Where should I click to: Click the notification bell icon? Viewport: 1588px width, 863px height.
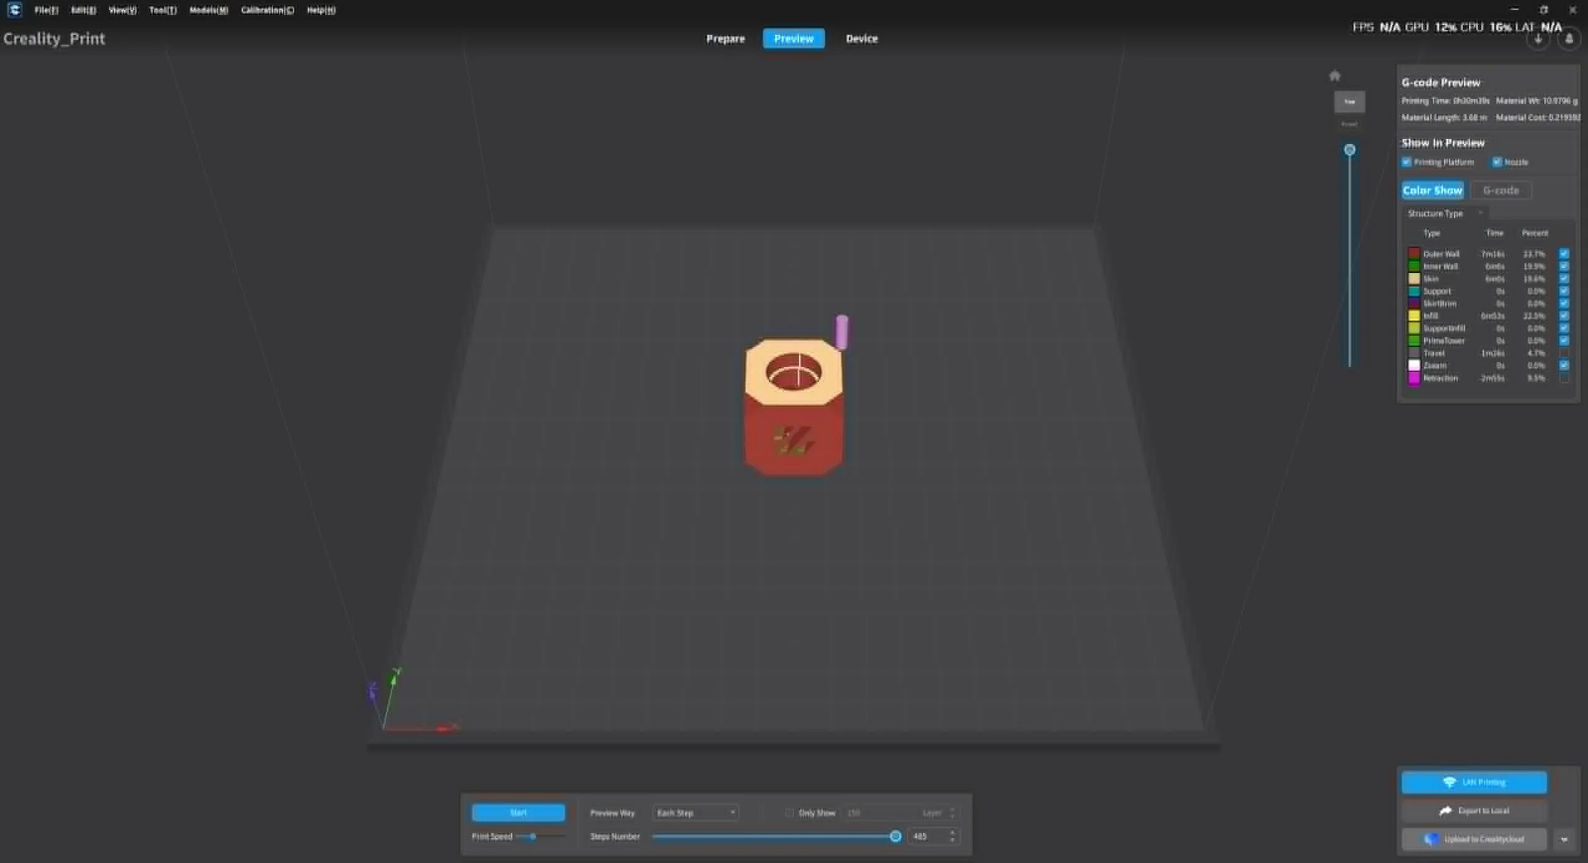point(1569,39)
